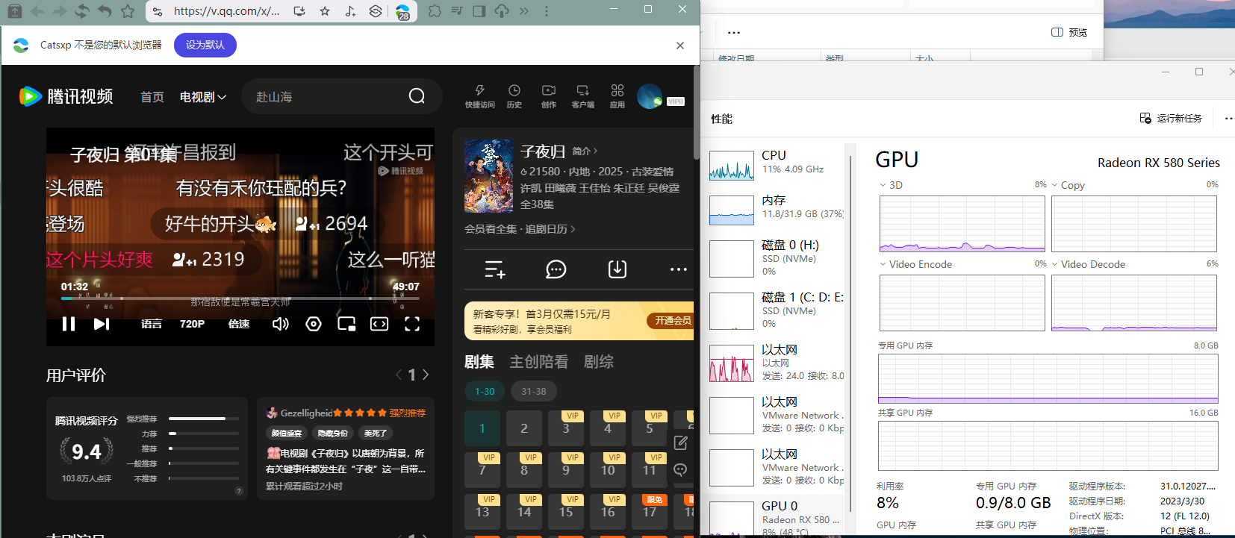This screenshot has width=1235, height=538.
Task: Open the 语言 language selector
Action: point(152,324)
